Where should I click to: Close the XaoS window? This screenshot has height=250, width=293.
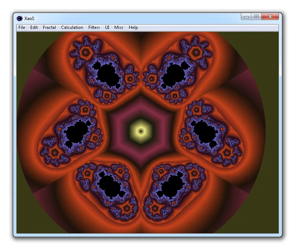click(270, 16)
